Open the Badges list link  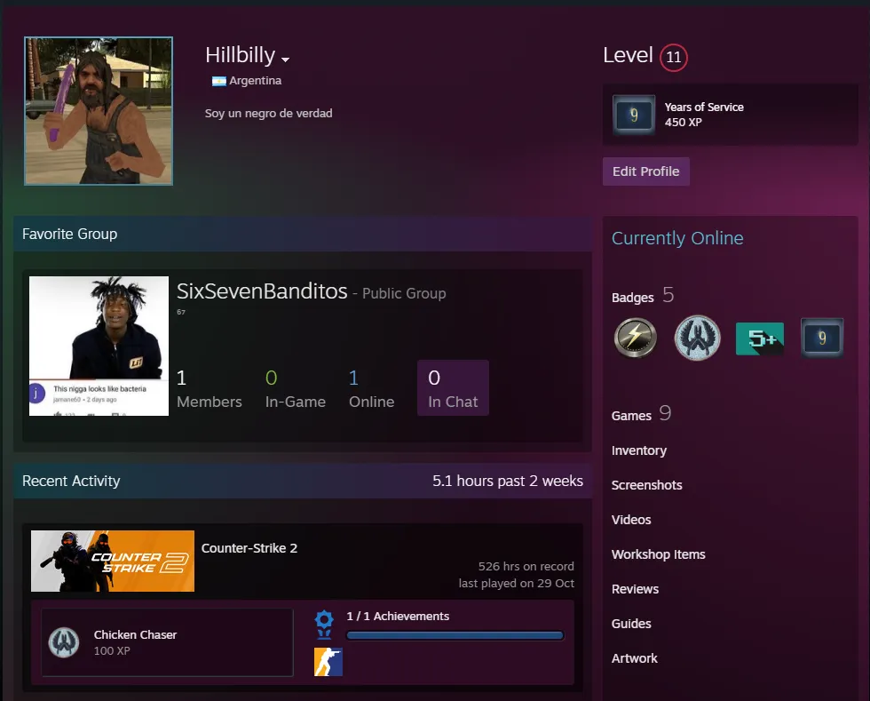[x=643, y=296]
